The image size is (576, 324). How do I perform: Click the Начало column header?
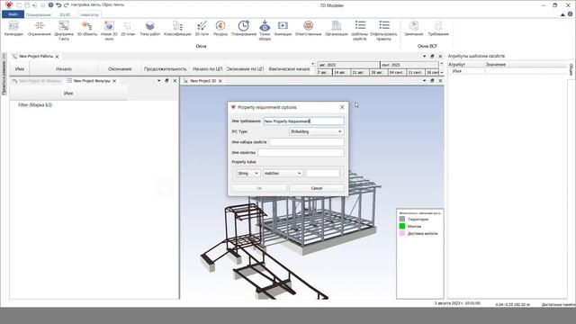point(64,68)
